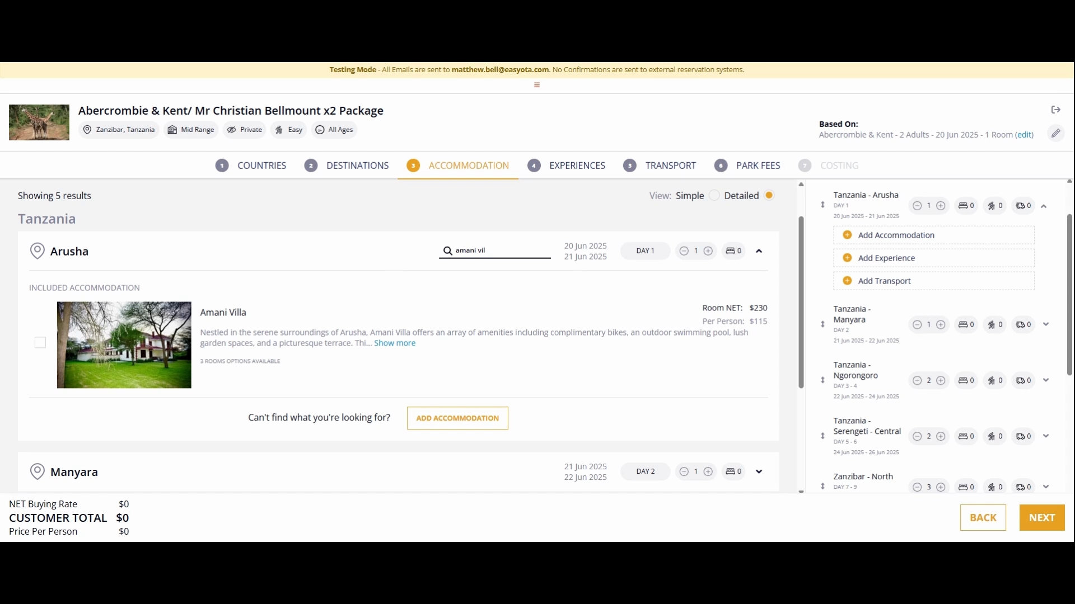Click the main results list scrollbar
Image resolution: width=1075 pixels, height=604 pixels.
tap(801, 302)
